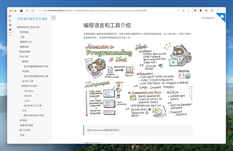Click the browser back arrow
Screen dimensions: 233x151
[27, 11]
